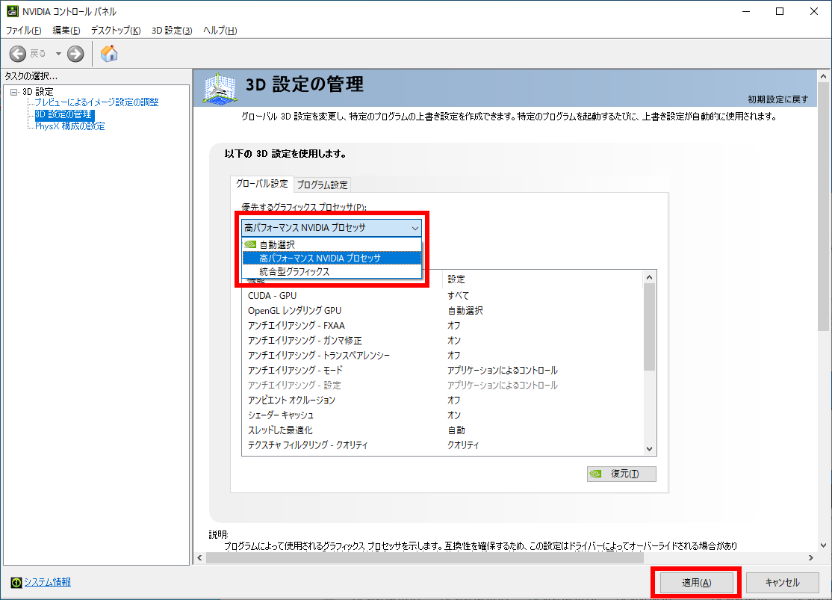This screenshot has width=832, height=600.
Task: Click main panel scroll up arrow
Action: [x=823, y=76]
